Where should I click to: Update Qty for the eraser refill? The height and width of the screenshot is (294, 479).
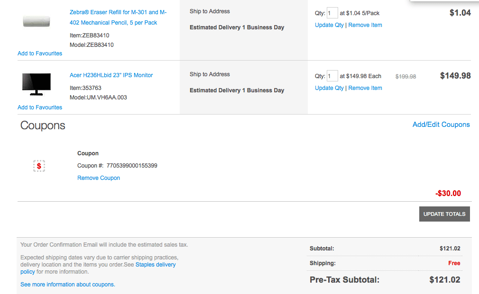tap(329, 25)
